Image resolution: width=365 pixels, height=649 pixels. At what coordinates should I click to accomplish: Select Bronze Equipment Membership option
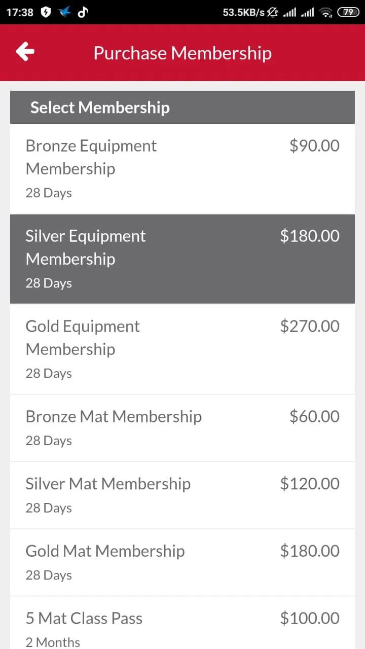point(182,169)
